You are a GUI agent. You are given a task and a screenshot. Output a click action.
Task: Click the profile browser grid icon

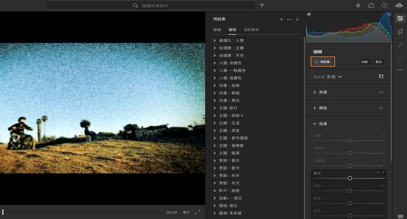(381, 76)
